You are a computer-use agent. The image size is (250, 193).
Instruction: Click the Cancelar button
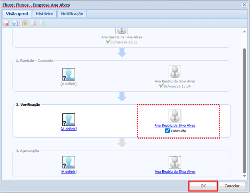click(x=232, y=186)
